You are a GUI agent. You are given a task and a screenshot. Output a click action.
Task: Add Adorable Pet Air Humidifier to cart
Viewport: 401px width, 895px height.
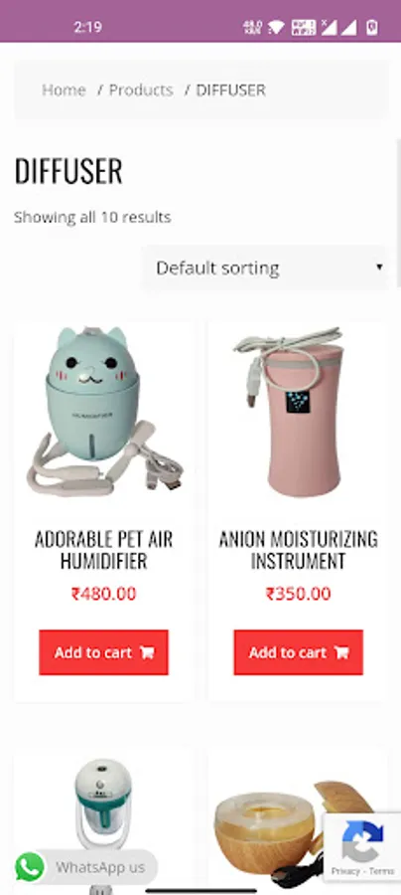pos(103,652)
